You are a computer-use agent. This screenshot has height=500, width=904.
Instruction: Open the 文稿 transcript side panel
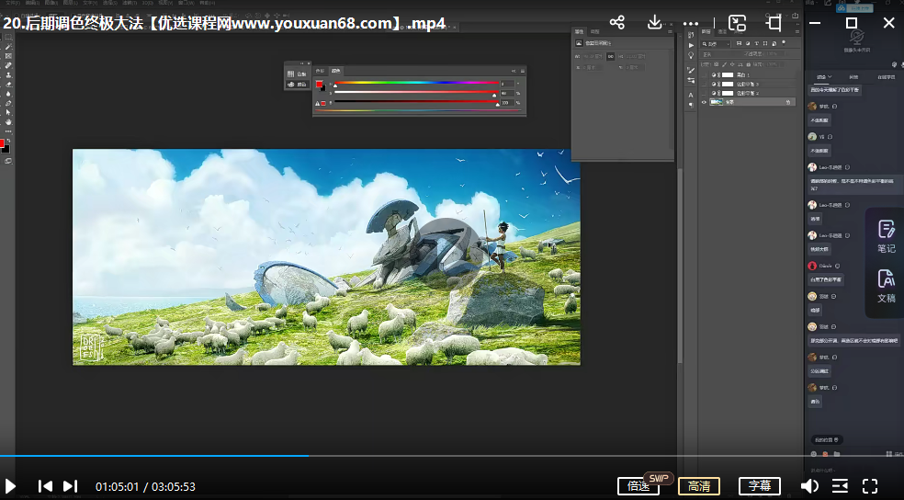[x=886, y=286]
